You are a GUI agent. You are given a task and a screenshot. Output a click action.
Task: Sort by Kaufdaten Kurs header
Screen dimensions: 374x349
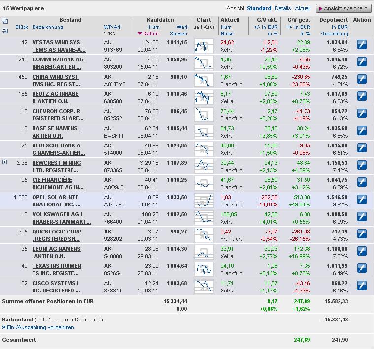point(154,27)
